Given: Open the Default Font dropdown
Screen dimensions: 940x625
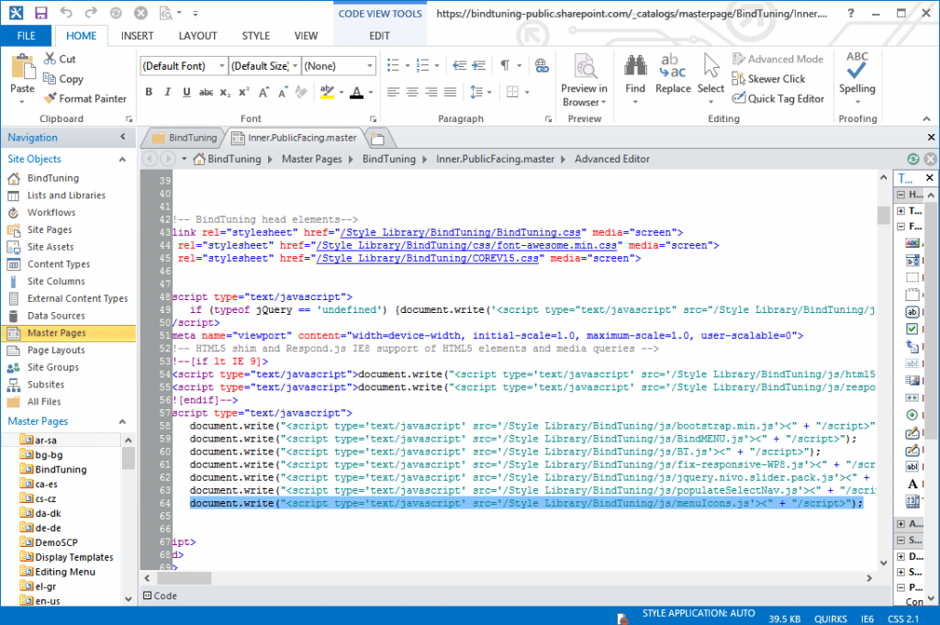Looking at the screenshot, I should (x=222, y=66).
